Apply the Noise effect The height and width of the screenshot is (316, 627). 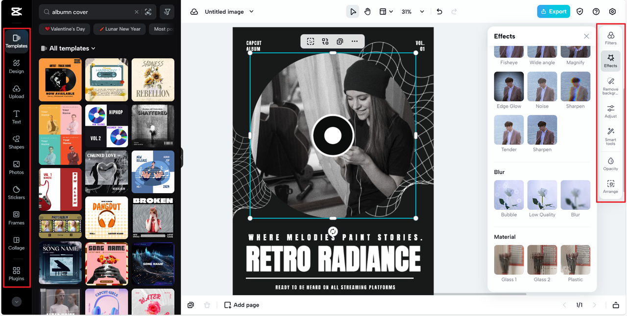click(542, 87)
